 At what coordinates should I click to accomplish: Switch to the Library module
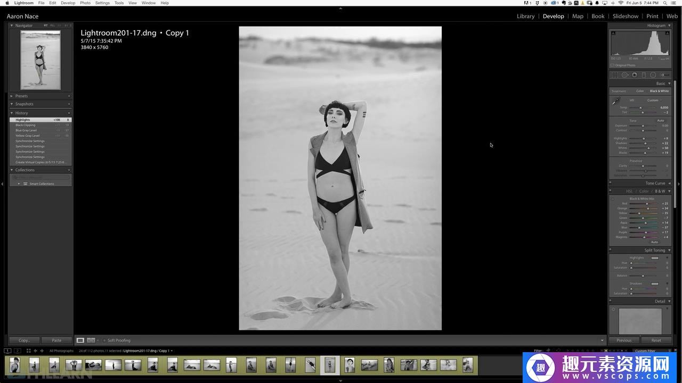(x=525, y=16)
